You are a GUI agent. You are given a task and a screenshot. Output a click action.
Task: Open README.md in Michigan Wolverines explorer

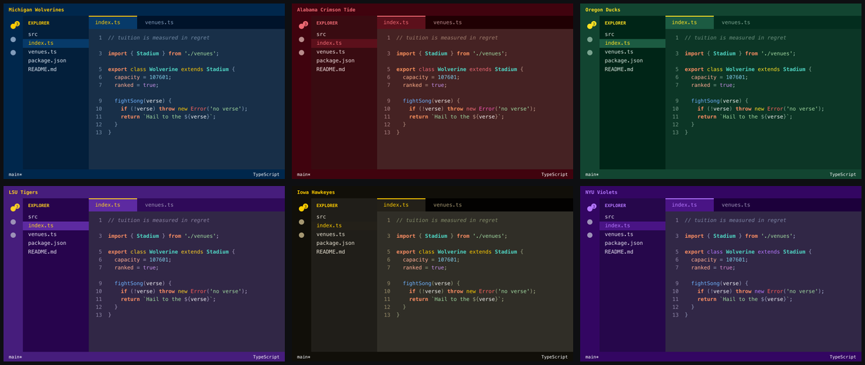coord(56,69)
